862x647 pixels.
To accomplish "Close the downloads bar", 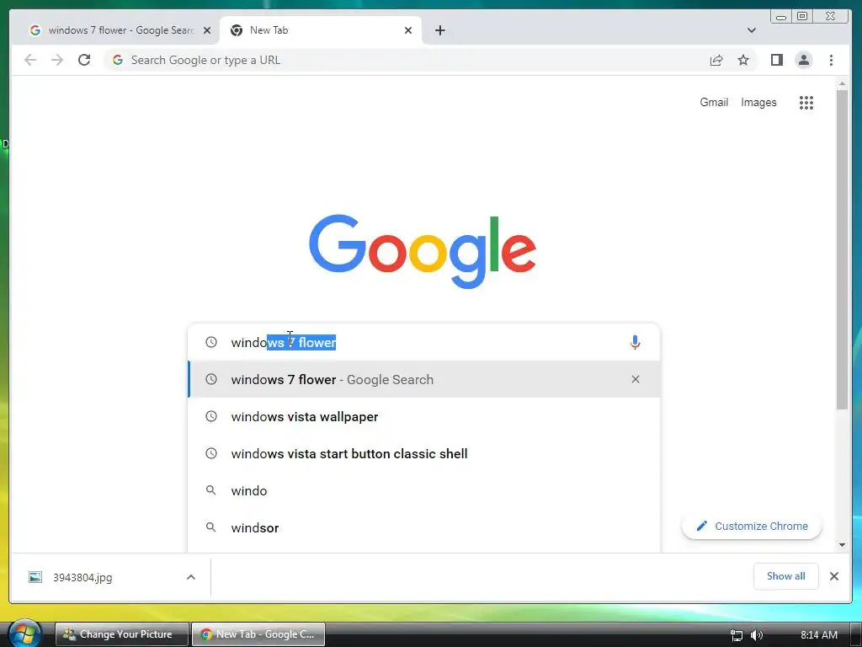I will [x=834, y=576].
